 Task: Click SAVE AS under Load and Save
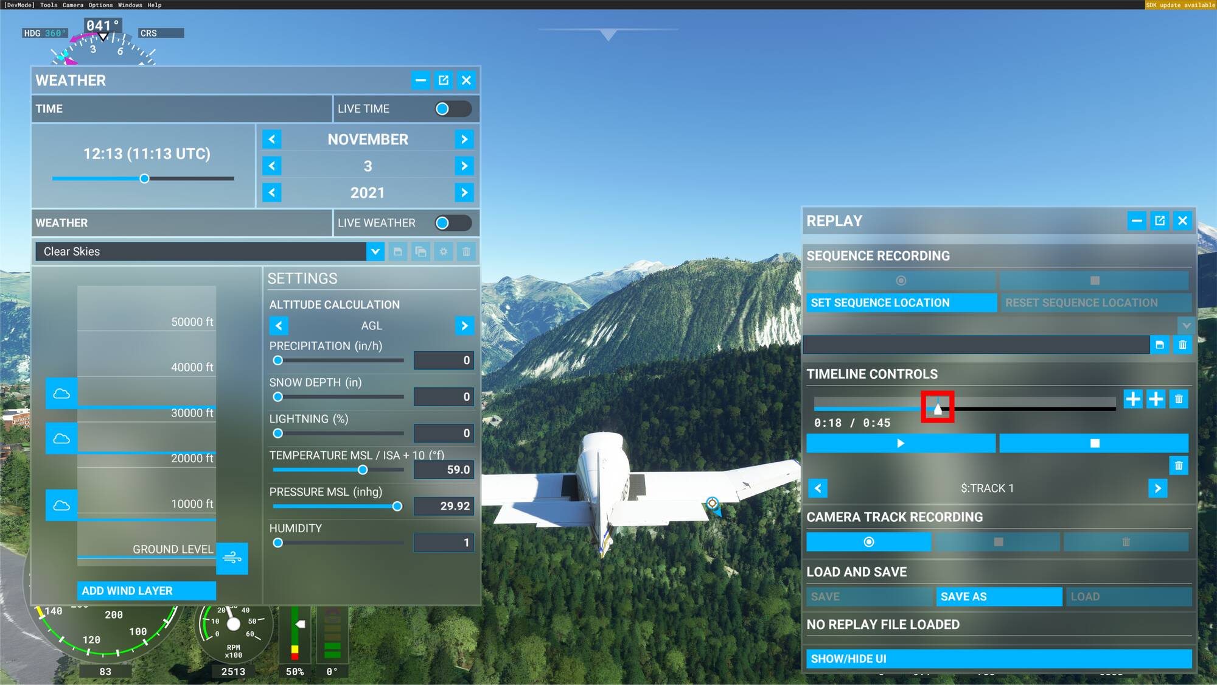999,596
